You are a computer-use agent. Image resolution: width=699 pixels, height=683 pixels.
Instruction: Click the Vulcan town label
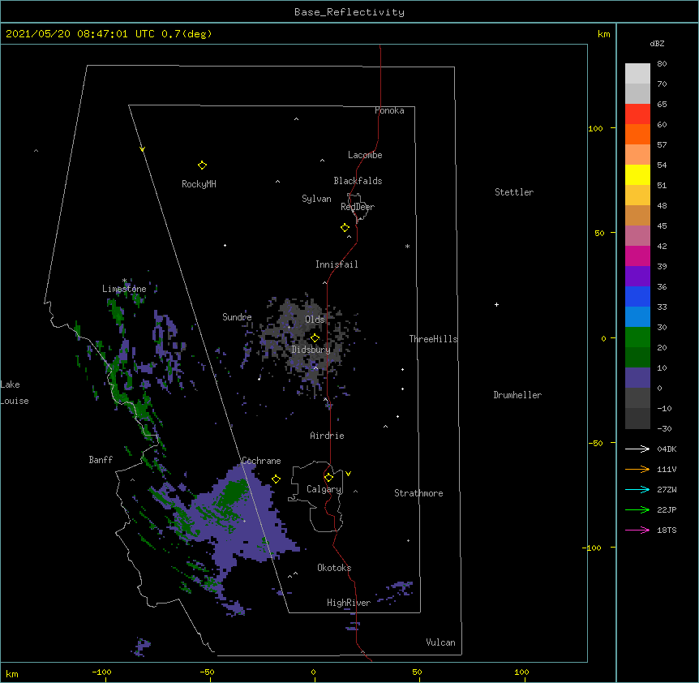click(x=440, y=642)
